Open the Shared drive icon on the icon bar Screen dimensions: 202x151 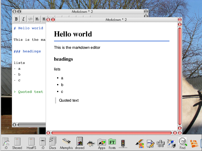tap(17, 143)
